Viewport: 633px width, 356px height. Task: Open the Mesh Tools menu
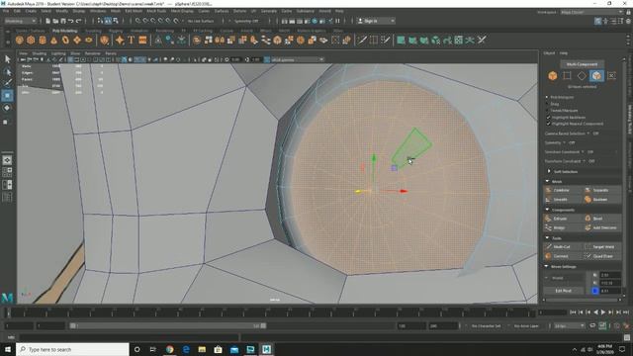[156, 11]
